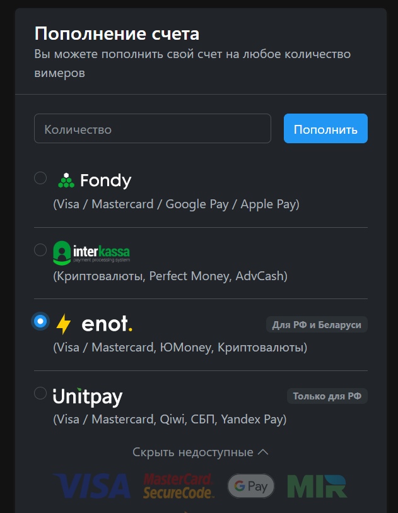Select the Interkassa radio button
The height and width of the screenshot is (513, 398).
coord(40,250)
